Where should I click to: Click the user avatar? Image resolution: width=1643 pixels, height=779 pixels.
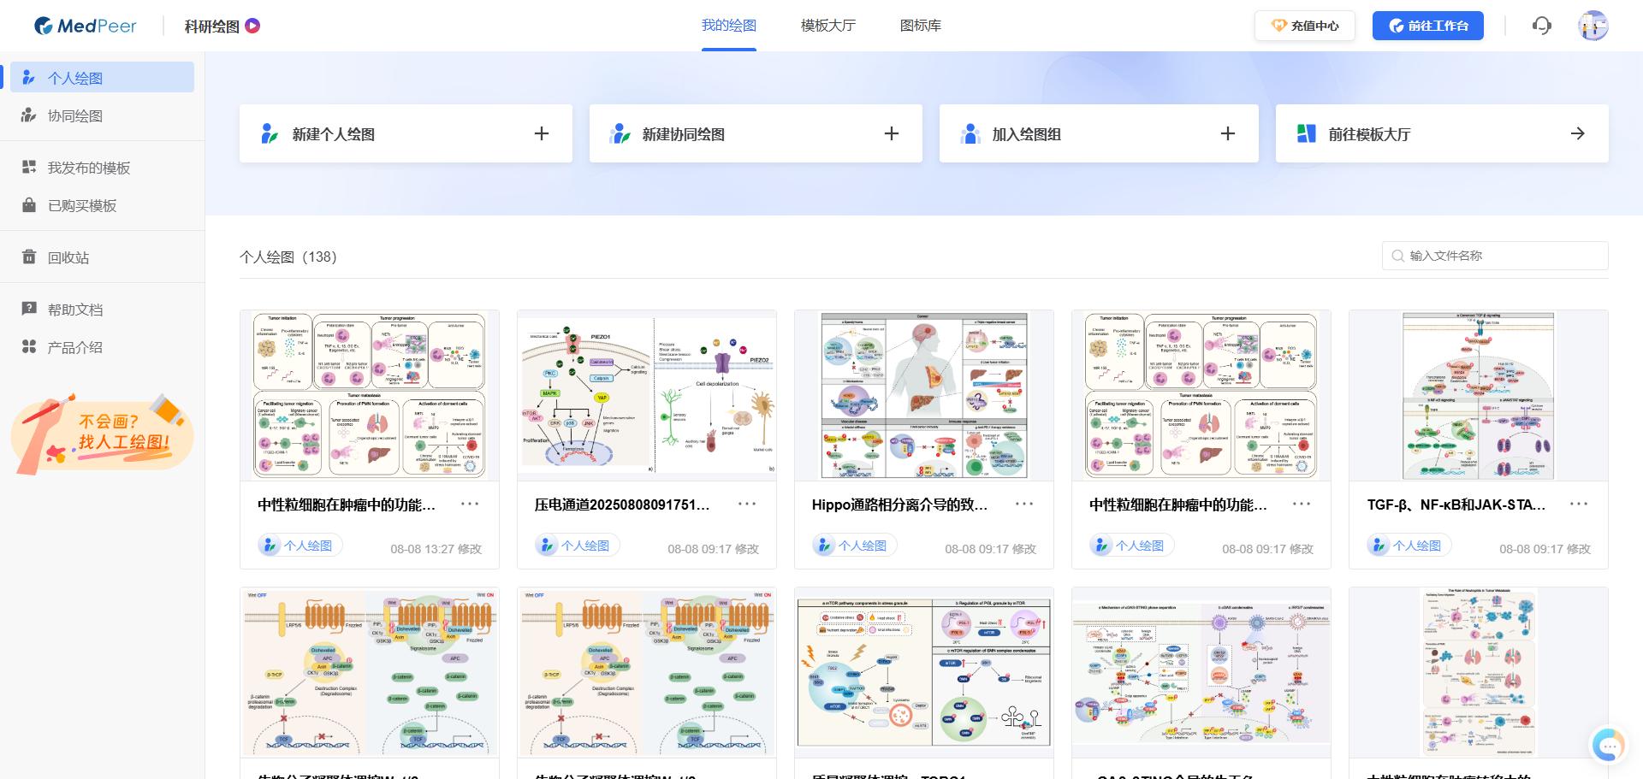[1593, 26]
